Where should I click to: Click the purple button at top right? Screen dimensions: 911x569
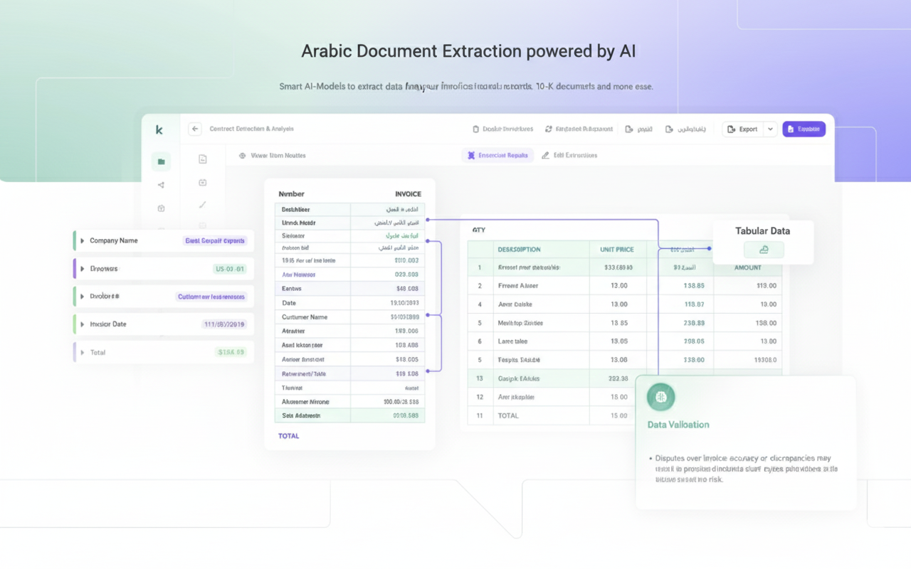(x=804, y=129)
